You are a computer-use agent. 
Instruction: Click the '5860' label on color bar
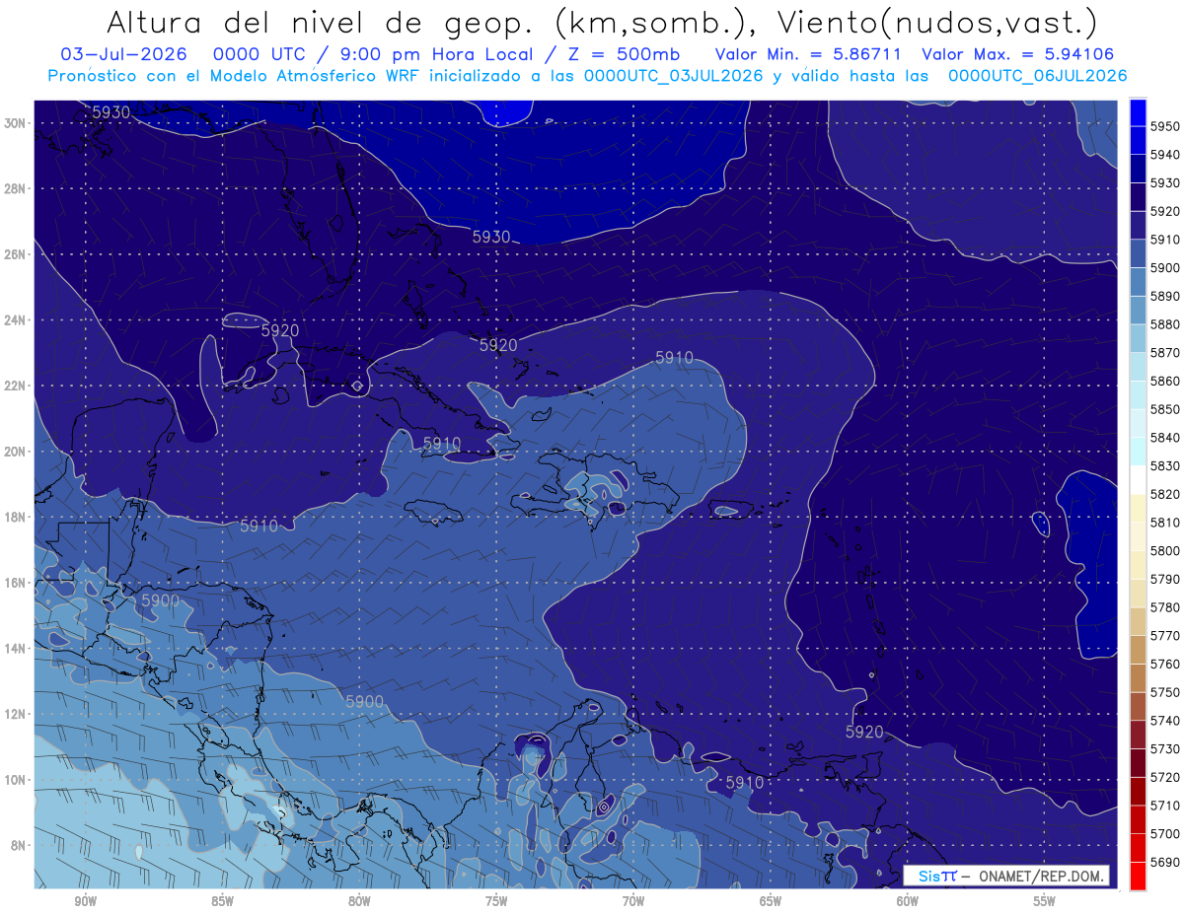pos(1166,381)
